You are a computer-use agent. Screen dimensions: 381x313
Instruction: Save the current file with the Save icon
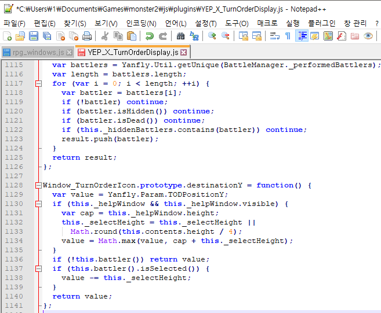pyautogui.click(x=34, y=36)
